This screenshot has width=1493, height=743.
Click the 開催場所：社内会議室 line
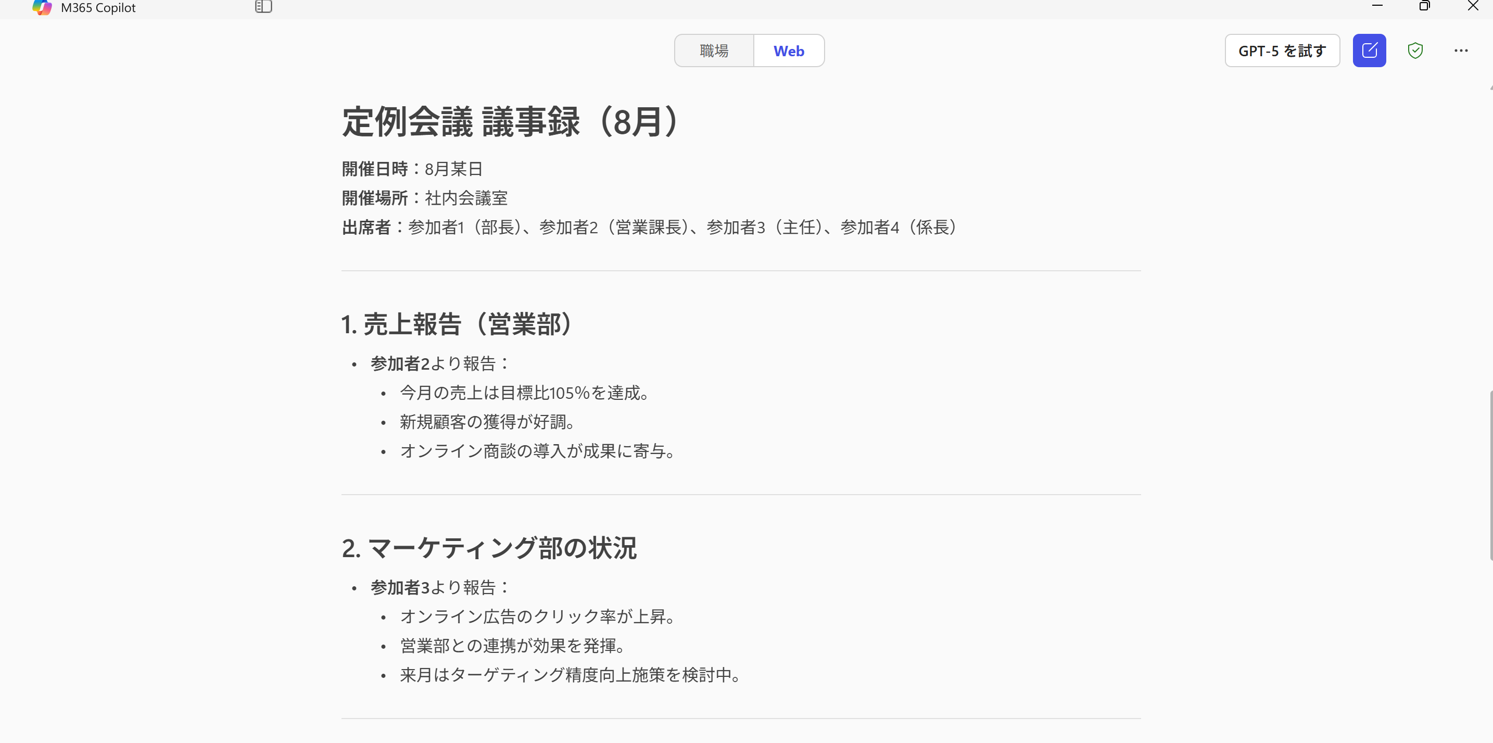pyautogui.click(x=424, y=198)
